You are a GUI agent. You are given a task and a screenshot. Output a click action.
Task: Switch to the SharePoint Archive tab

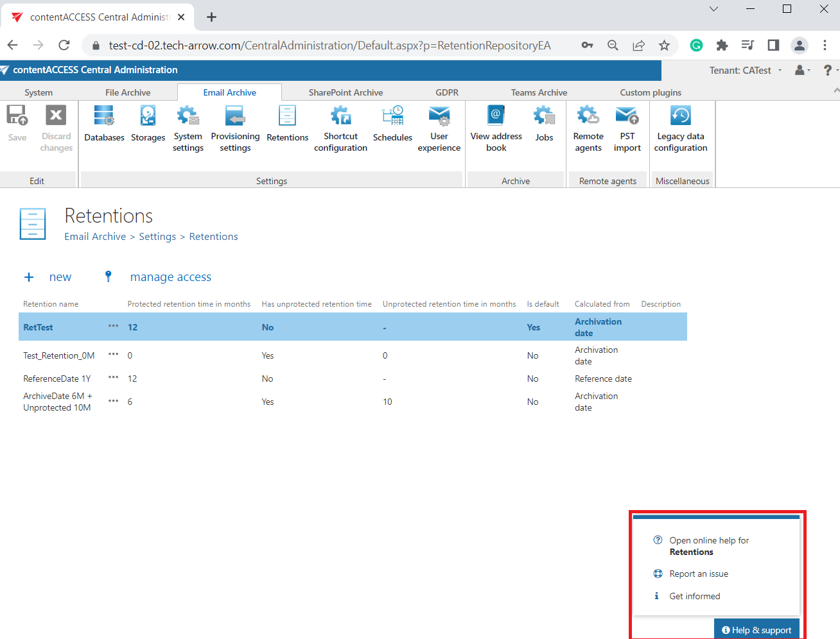346,92
